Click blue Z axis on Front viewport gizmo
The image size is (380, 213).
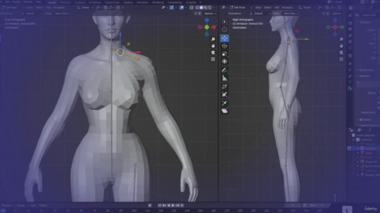[x=207, y=20]
